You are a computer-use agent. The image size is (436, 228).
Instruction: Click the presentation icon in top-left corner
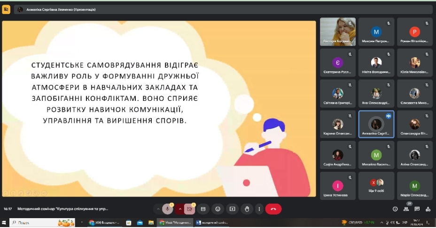(x=6, y=9)
